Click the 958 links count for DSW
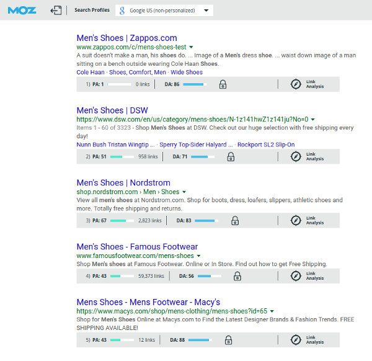Image resolution: width=372 pixels, height=361 pixels. [148, 157]
